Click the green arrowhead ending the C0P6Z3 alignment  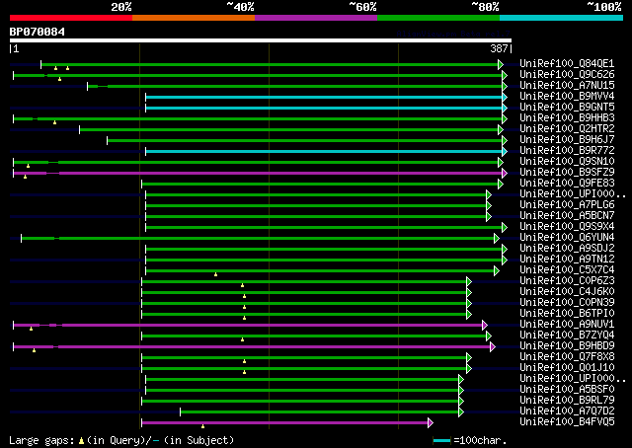469,281
